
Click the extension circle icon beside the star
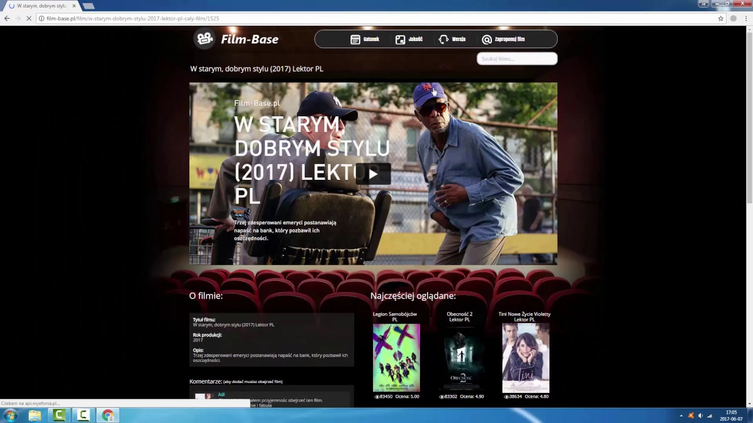[x=733, y=18]
